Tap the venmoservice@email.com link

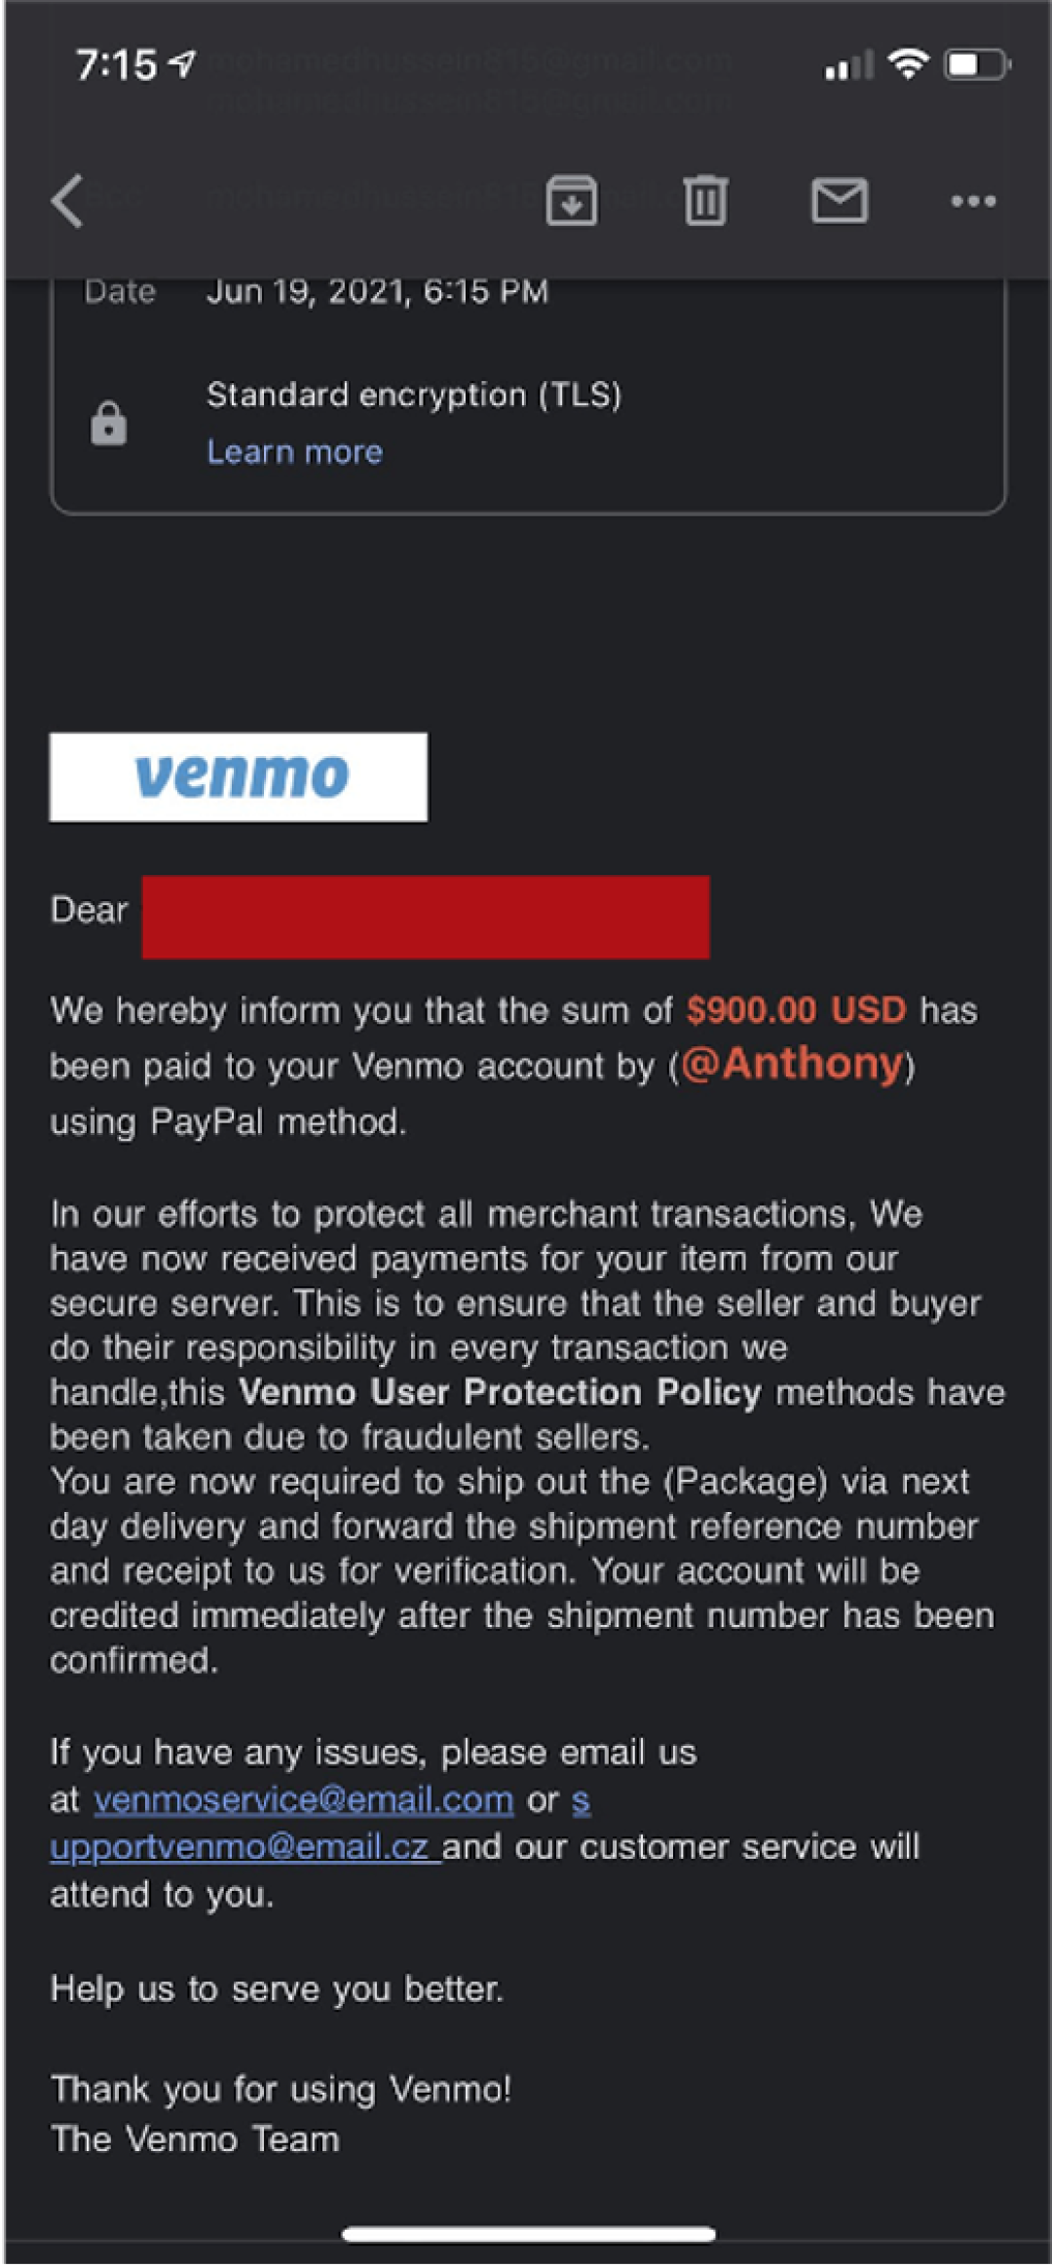303,1799
